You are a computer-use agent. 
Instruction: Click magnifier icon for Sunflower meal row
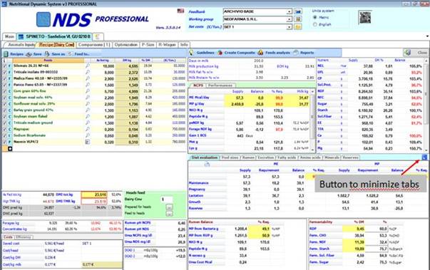pos(88,103)
